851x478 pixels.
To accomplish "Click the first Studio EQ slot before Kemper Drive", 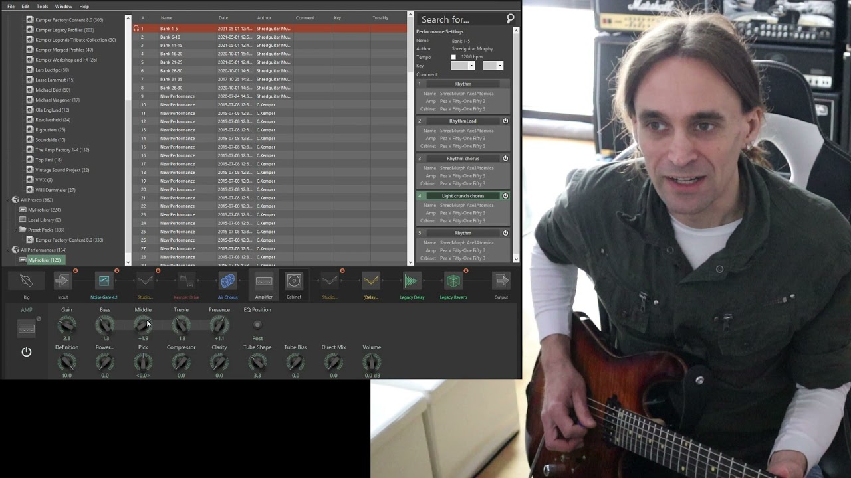I will tap(145, 281).
